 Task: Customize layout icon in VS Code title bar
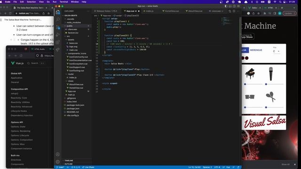pos(238,6)
